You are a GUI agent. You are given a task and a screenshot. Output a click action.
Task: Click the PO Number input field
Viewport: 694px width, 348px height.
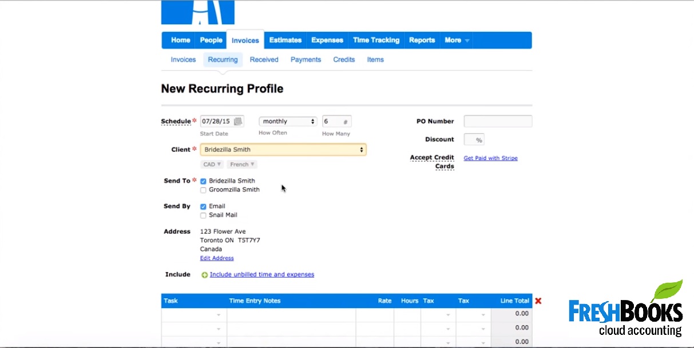click(498, 121)
